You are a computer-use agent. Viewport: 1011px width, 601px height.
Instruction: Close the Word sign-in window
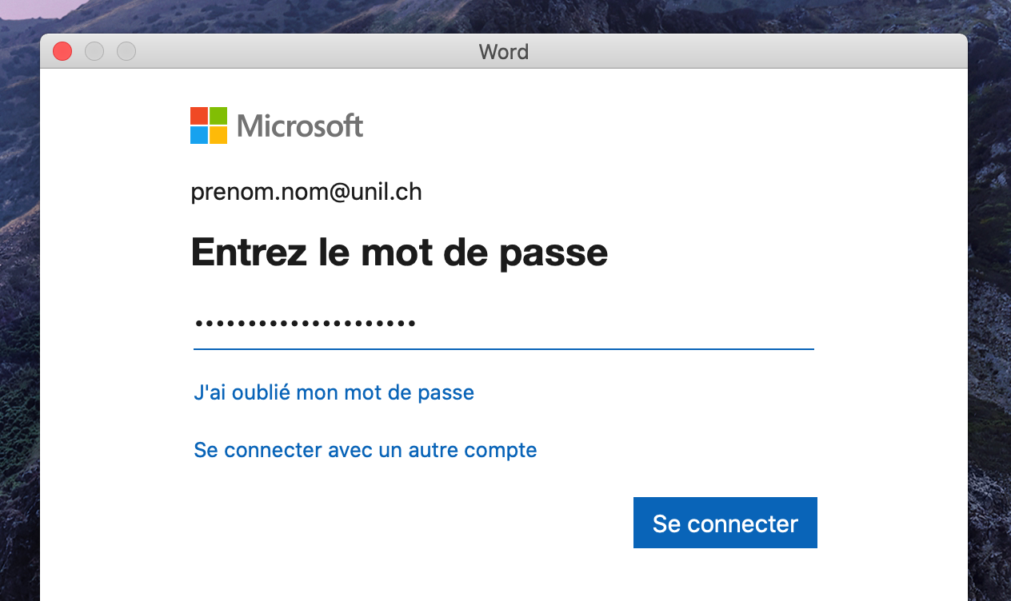click(x=62, y=52)
